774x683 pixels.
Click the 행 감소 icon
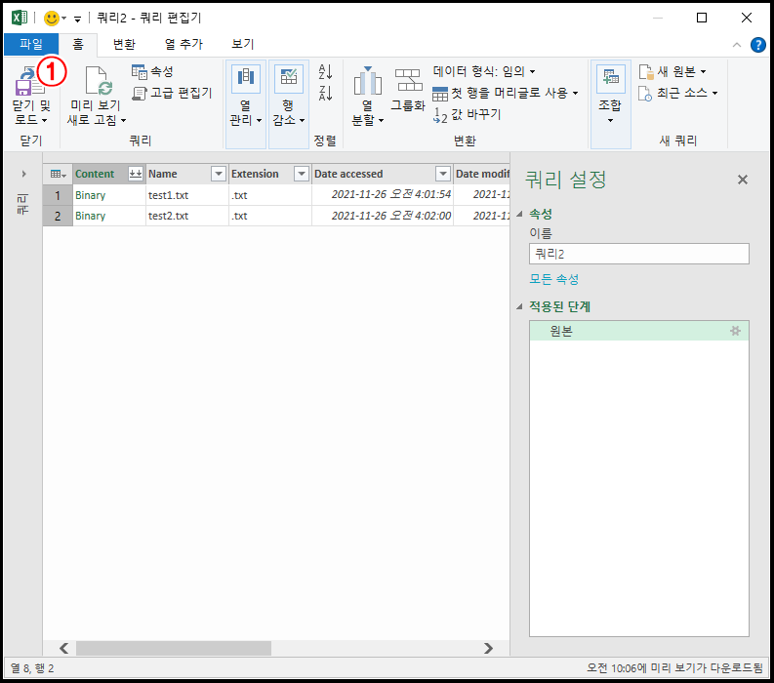tap(289, 77)
